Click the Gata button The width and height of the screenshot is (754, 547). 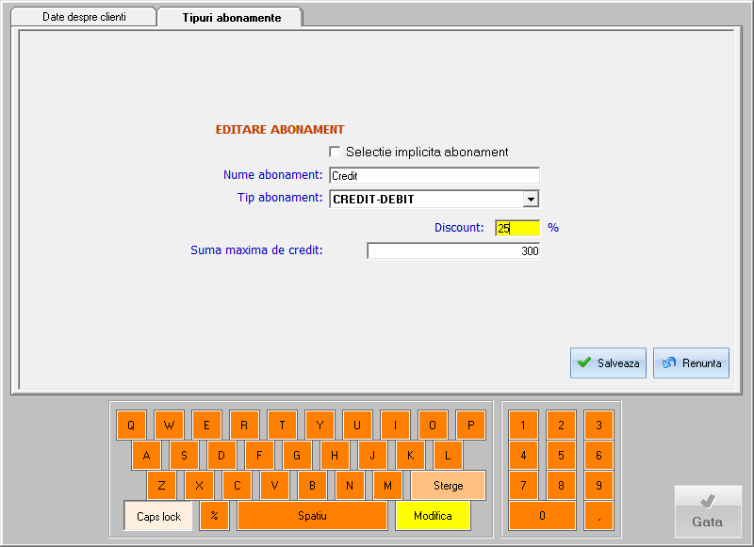[x=708, y=511]
